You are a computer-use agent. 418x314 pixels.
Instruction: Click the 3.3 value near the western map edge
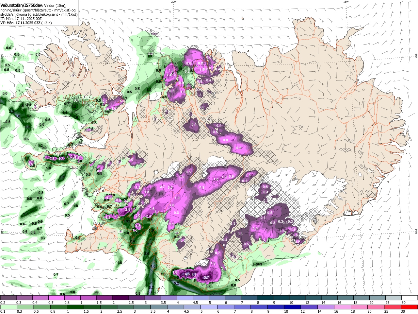(x=11, y=112)
